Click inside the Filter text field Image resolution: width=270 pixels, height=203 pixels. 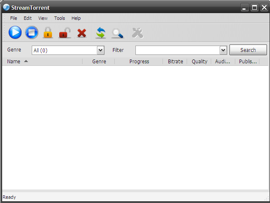(x=177, y=50)
